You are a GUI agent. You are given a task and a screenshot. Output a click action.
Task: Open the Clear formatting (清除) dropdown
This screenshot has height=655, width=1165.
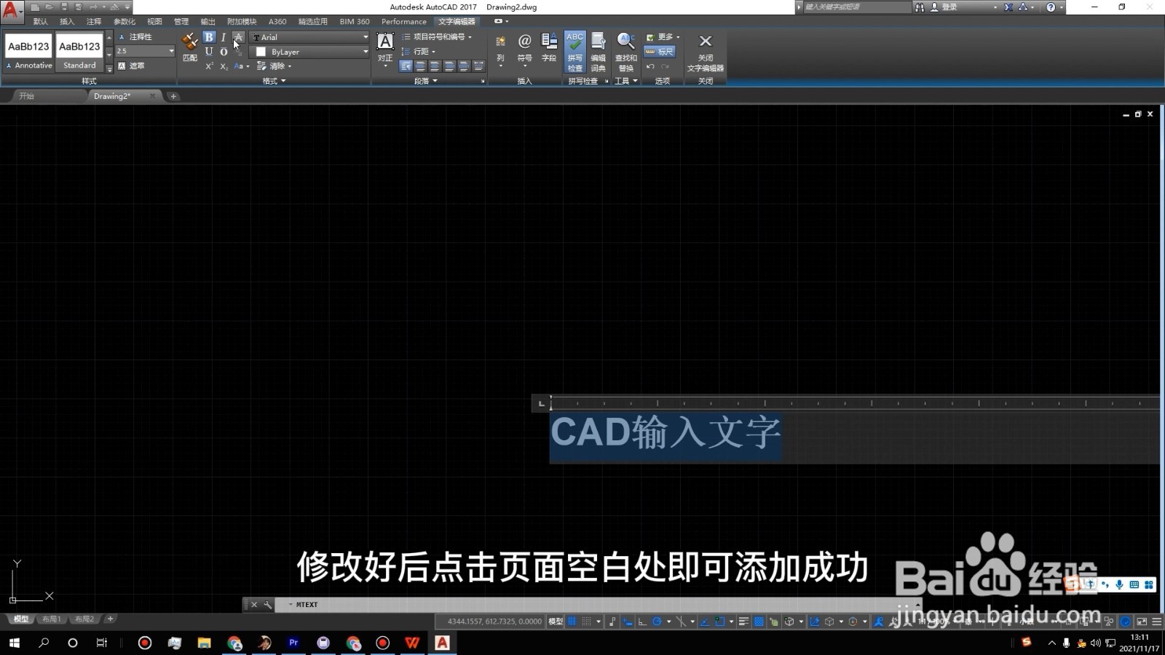coord(274,66)
